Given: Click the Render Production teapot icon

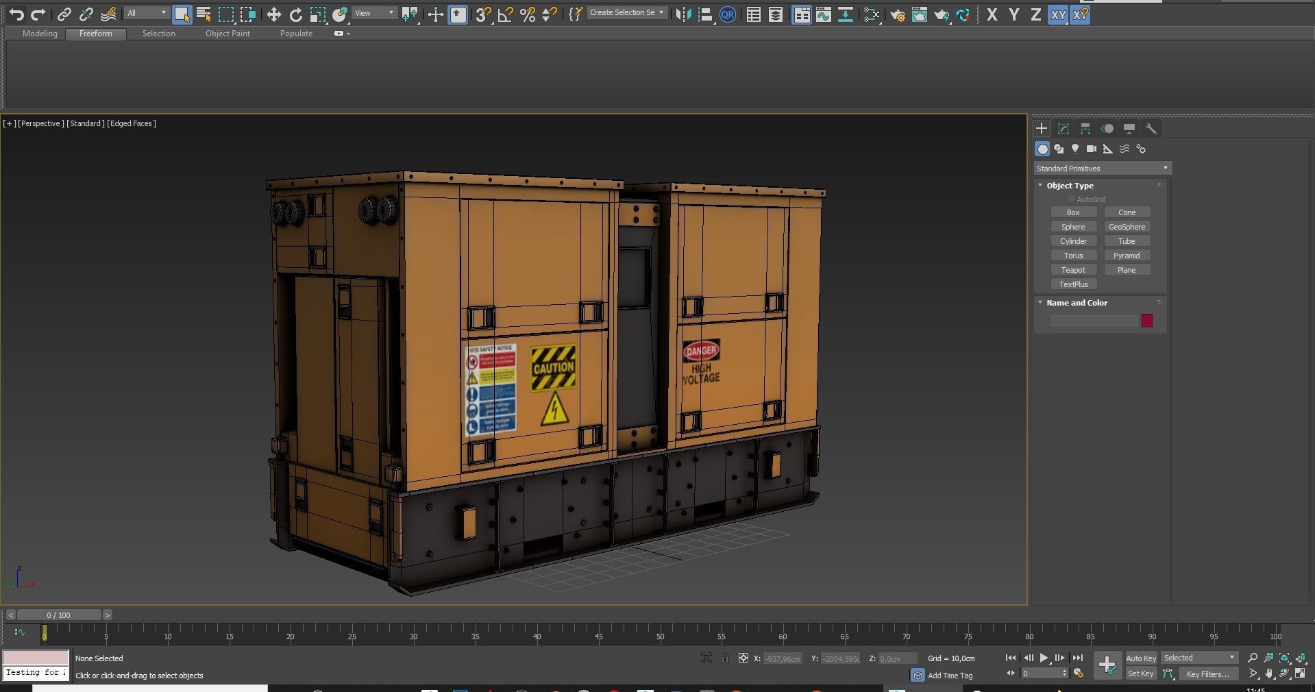Looking at the screenshot, I should click(941, 14).
